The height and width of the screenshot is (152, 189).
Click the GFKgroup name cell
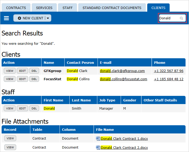[52, 71]
